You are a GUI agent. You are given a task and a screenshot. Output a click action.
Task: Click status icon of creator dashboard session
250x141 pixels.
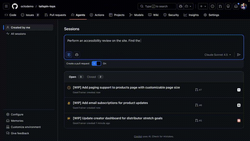click(69, 119)
